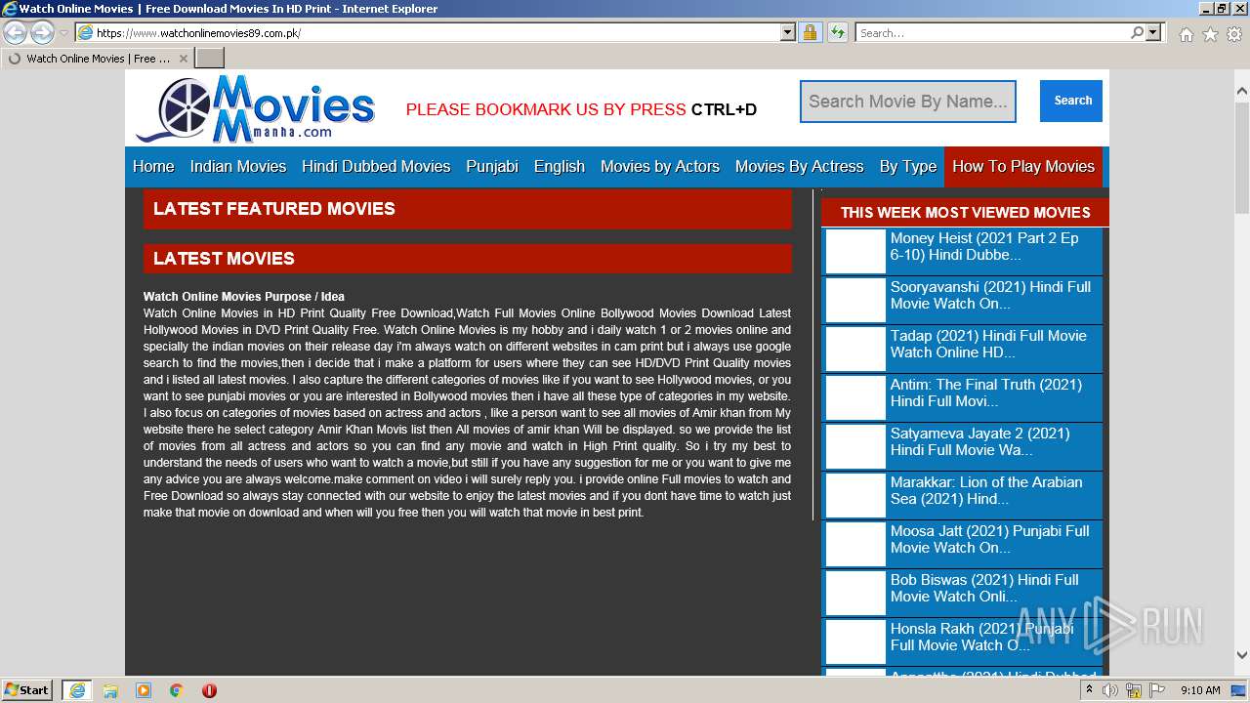
Task: Click the blue Search button
Action: 1072,101
